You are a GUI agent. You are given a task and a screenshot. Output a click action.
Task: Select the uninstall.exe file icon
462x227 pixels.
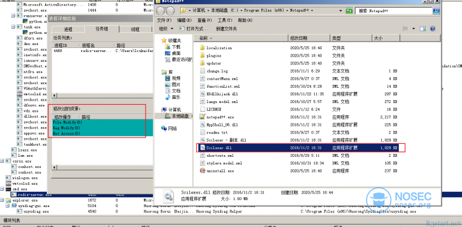[x=202, y=171]
